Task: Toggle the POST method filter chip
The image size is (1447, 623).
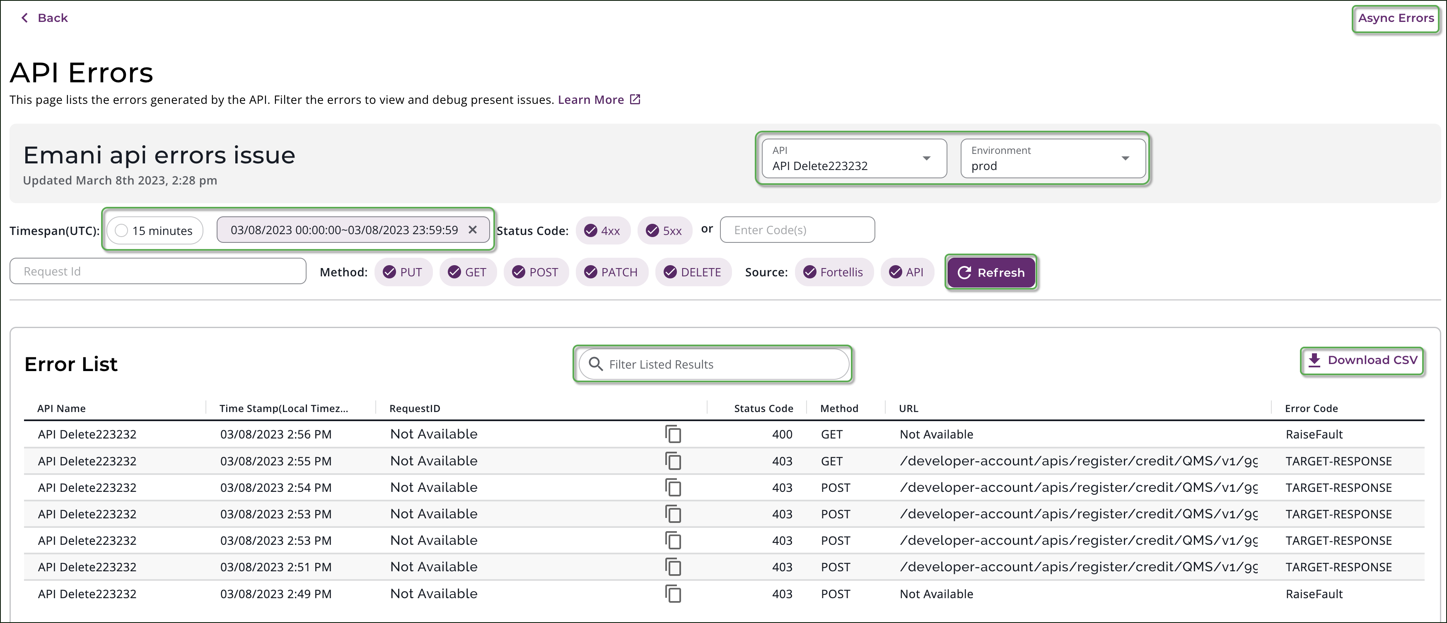Action: [536, 272]
